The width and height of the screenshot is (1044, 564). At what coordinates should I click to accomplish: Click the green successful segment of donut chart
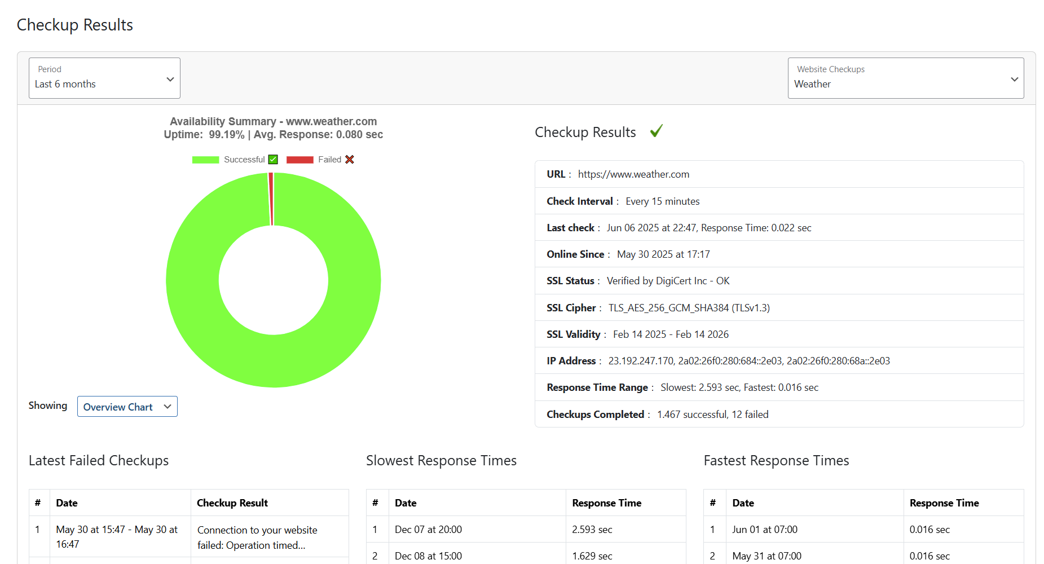click(x=274, y=361)
